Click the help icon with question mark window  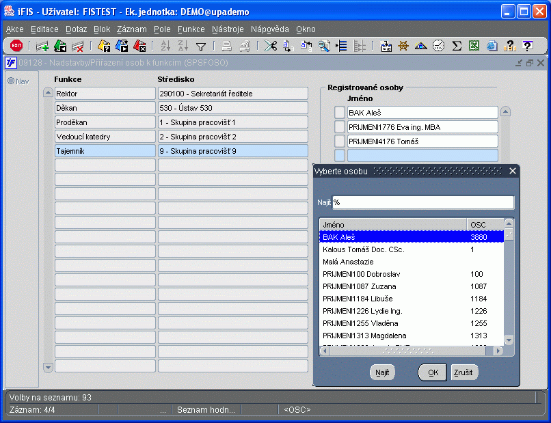coord(528,46)
